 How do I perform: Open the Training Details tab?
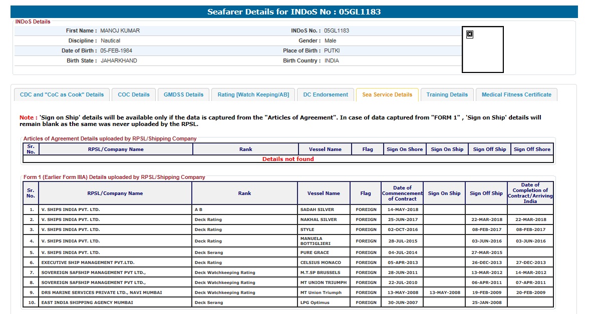click(x=447, y=94)
